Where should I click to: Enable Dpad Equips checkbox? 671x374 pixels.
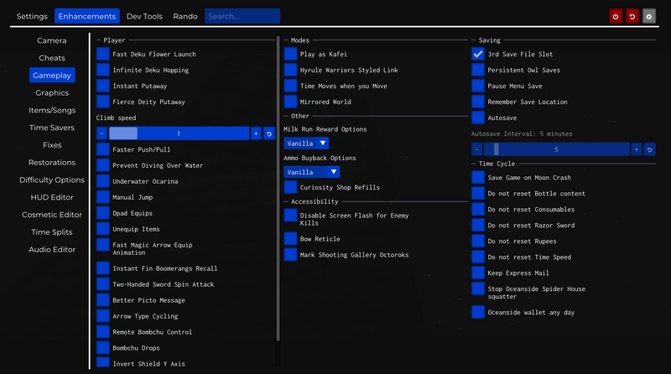[102, 213]
